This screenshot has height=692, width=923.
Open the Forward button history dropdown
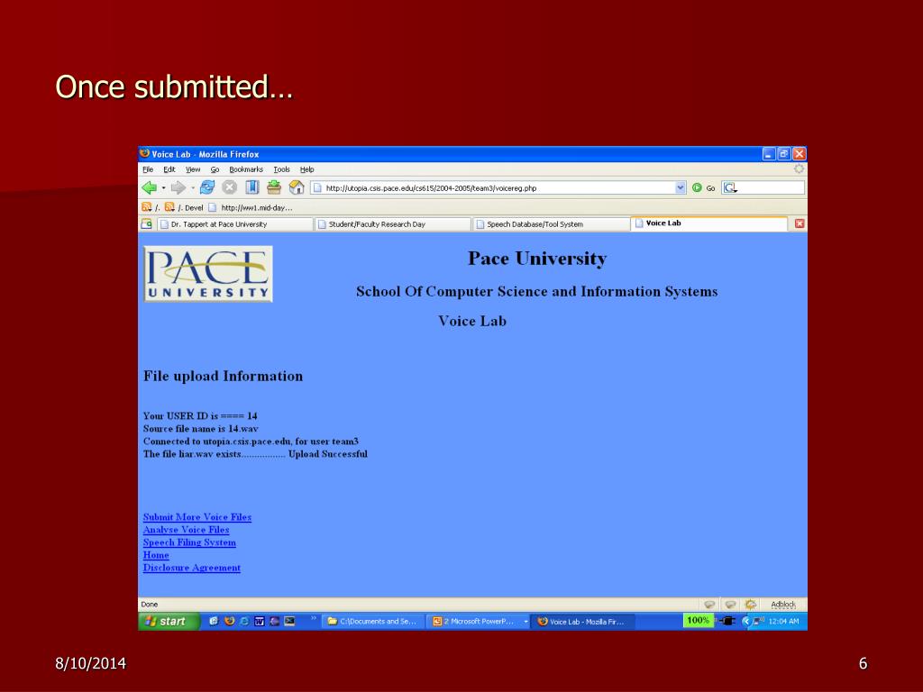point(193,188)
